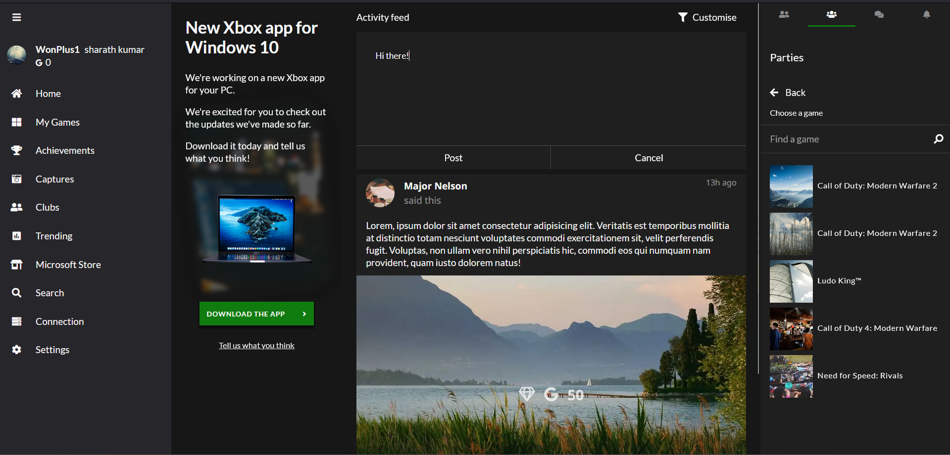Click the Microsoft Store shop icon
950x455 pixels.
(16, 265)
